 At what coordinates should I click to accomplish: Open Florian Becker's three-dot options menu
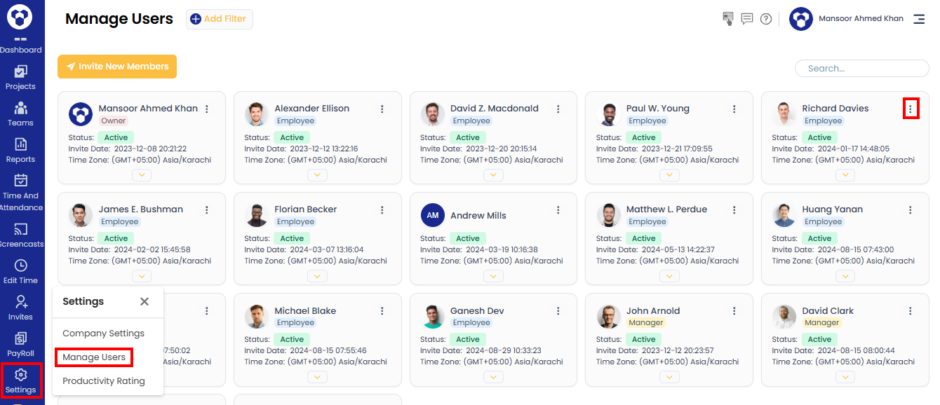(382, 210)
